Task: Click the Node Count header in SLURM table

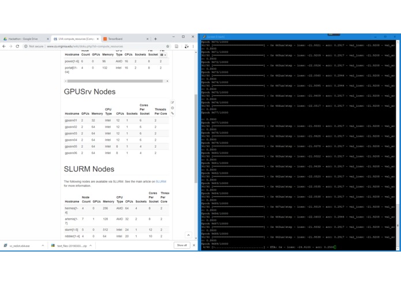Action: coord(86,200)
